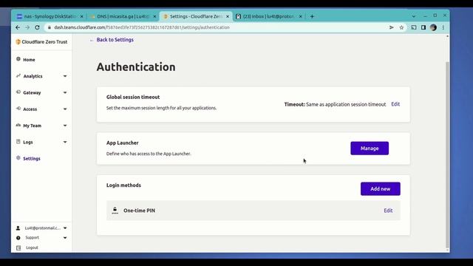Open the browser side panel icon
This screenshot has height=266, width=473.
pyautogui.click(x=423, y=27)
